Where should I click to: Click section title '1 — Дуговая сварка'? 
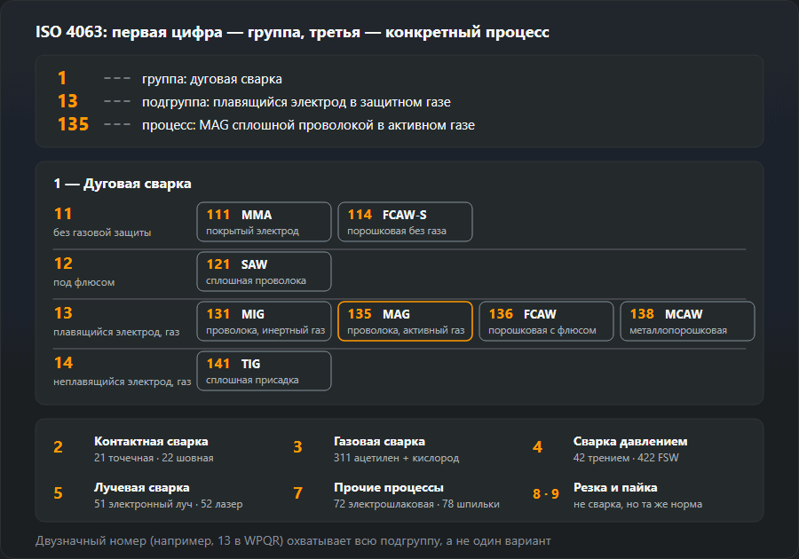click(123, 184)
